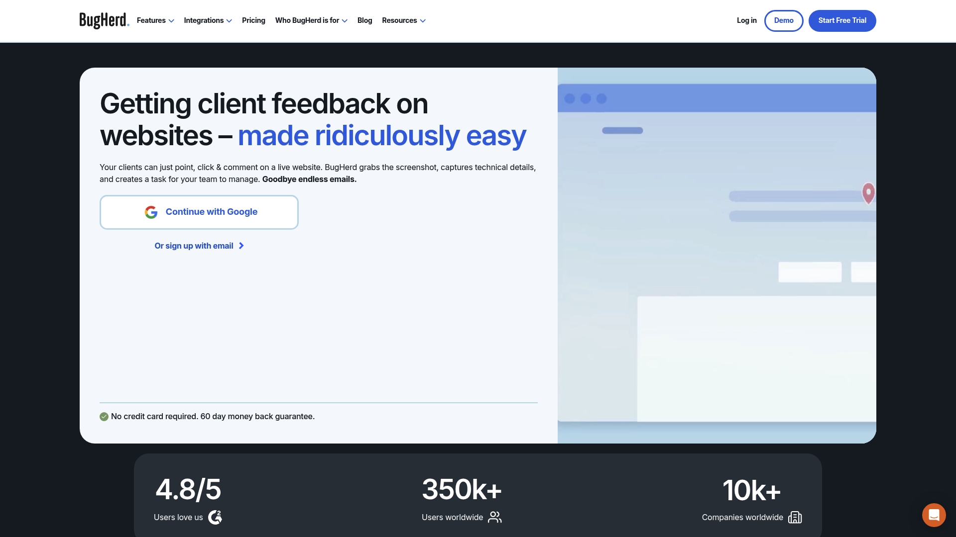Click the 4.8/5 rating text
Image resolution: width=956 pixels, height=537 pixels.
point(188,489)
